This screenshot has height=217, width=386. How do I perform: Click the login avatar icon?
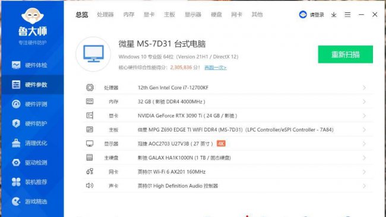tap(303, 14)
